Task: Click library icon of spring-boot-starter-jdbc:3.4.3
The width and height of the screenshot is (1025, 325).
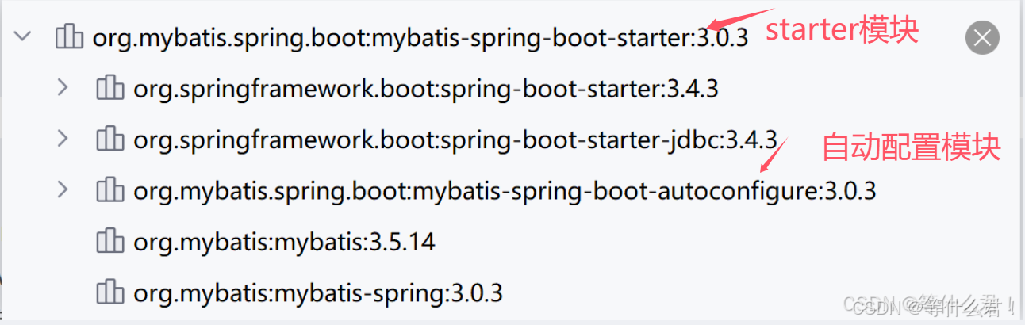Action: tap(109, 140)
